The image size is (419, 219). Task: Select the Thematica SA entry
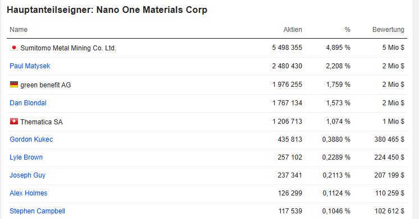point(42,122)
